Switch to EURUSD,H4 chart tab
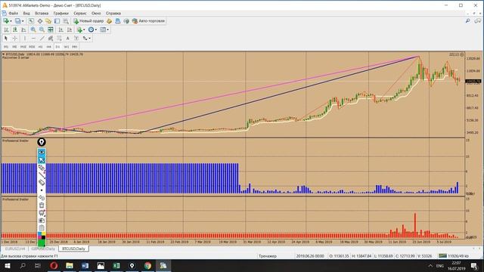This screenshot has height=272, width=484. pyautogui.click(x=15, y=249)
